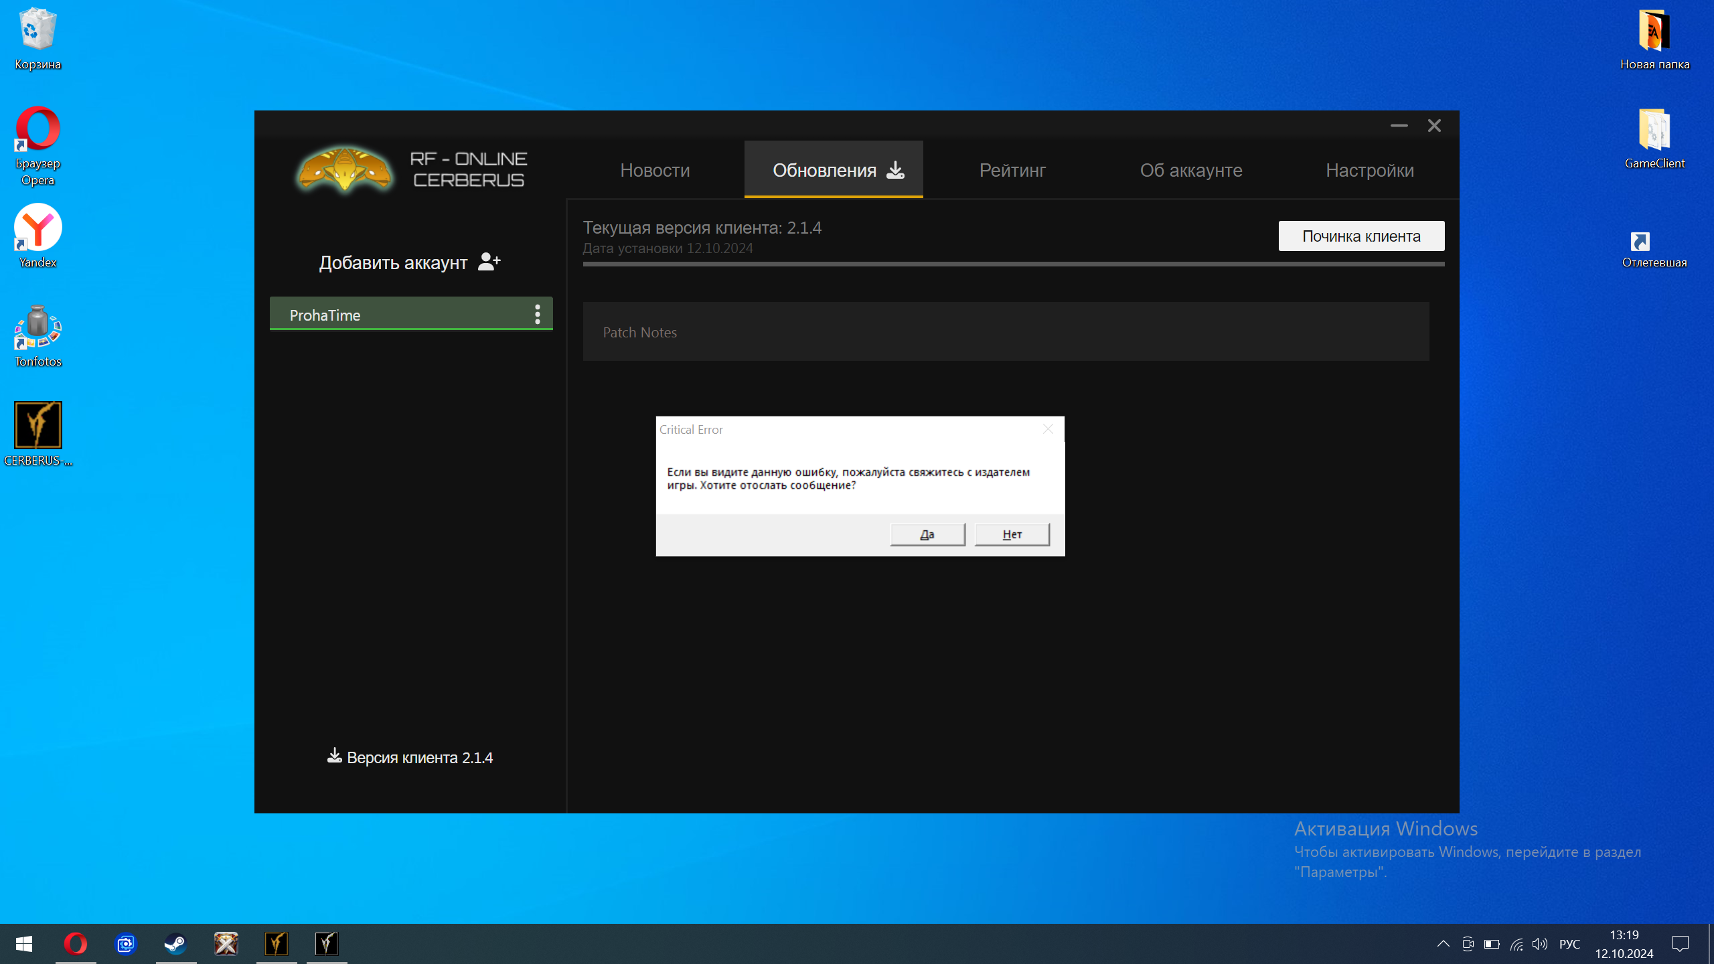Click Да in the Critical Error dialog
This screenshot has height=964, width=1714.
[927, 534]
